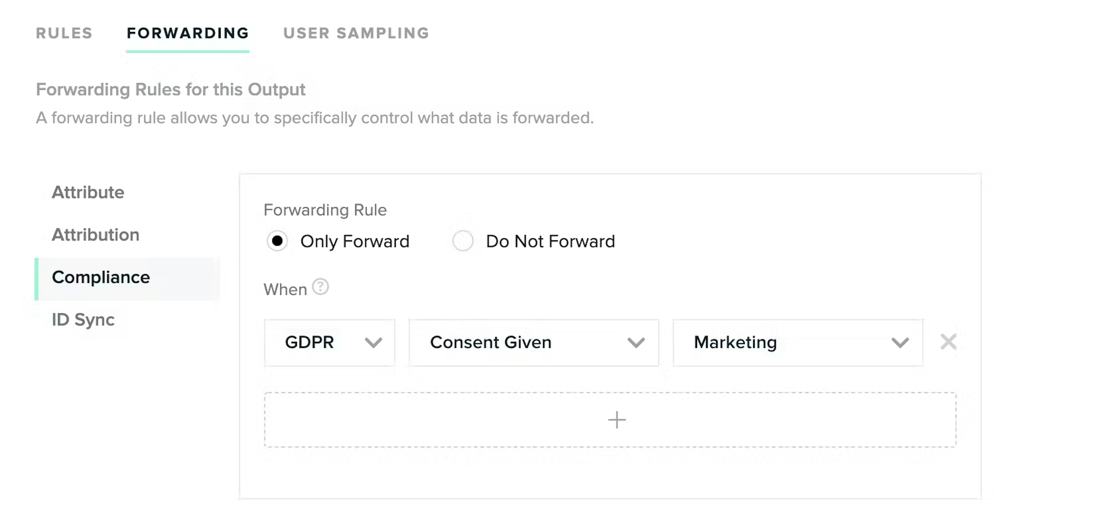The image size is (1096, 518).
Task: Select the Compliance sidebar entry
Action: tap(101, 277)
